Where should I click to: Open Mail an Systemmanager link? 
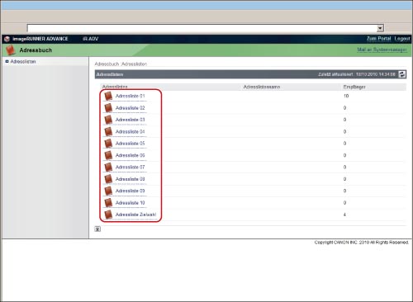(382, 50)
